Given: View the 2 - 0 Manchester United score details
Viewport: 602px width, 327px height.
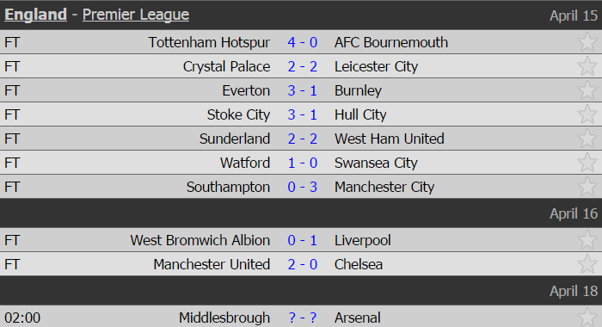Looking at the screenshot, I should 303,264.
